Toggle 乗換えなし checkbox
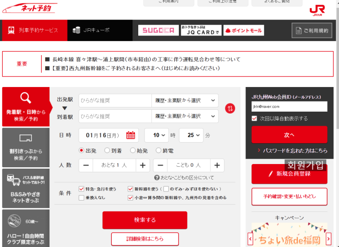The image size is (339, 247). tap(82, 198)
